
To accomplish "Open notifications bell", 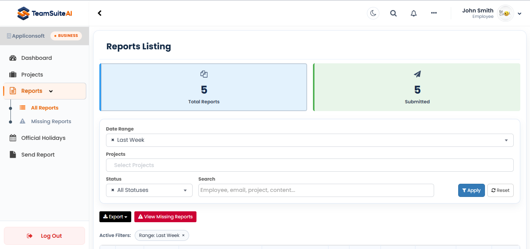I will [x=414, y=13].
